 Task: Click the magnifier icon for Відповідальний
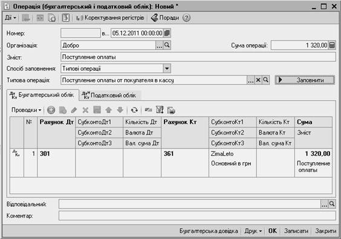coord(332,204)
